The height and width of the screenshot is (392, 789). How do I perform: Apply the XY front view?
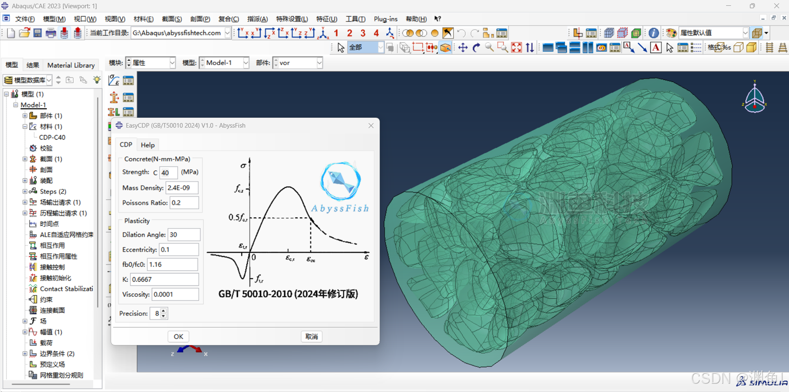pyautogui.click(x=242, y=33)
